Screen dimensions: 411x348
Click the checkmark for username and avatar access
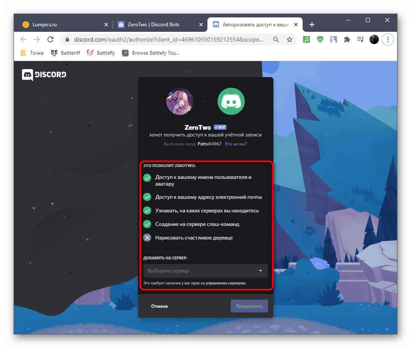[x=147, y=178]
